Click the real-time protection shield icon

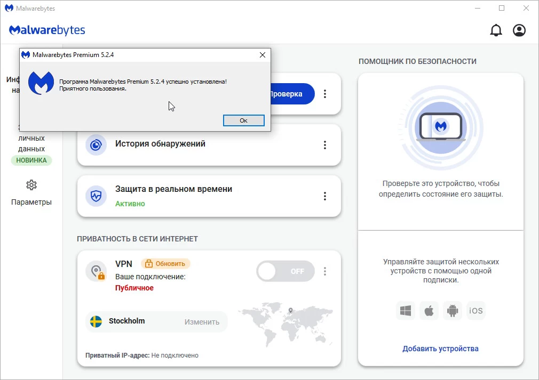click(96, 196)
